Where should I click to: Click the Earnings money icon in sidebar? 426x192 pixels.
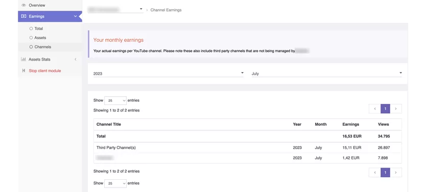(x=23, y=16)
